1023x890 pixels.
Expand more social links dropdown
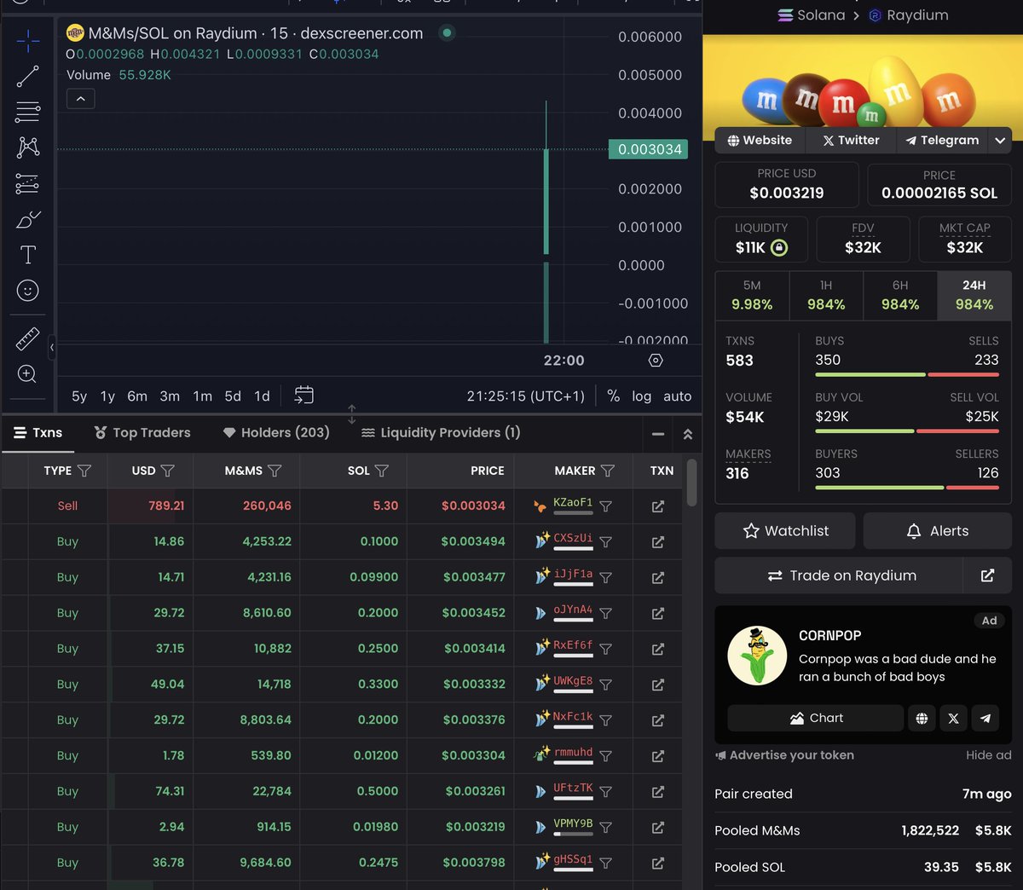pyautogui.click(x=1000, y=141)
